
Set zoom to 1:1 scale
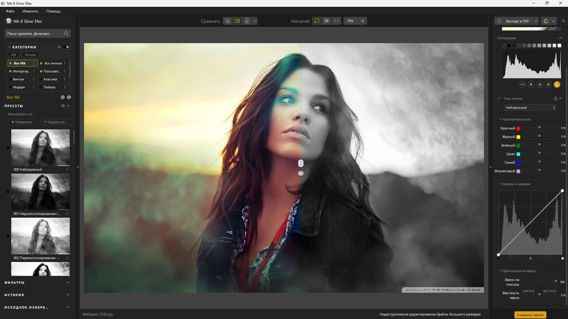(x=336, y=21)
